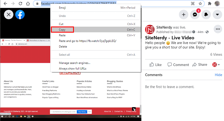Open the Notifications bell
Viewport: 224px width, 121px height.
click(206, 14)
